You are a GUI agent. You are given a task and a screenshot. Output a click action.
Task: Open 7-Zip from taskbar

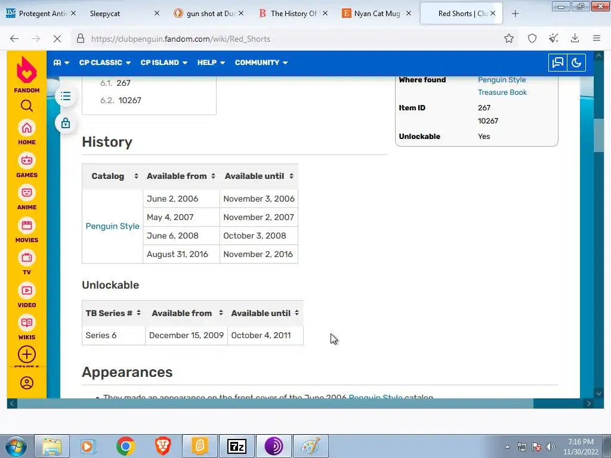237,446
